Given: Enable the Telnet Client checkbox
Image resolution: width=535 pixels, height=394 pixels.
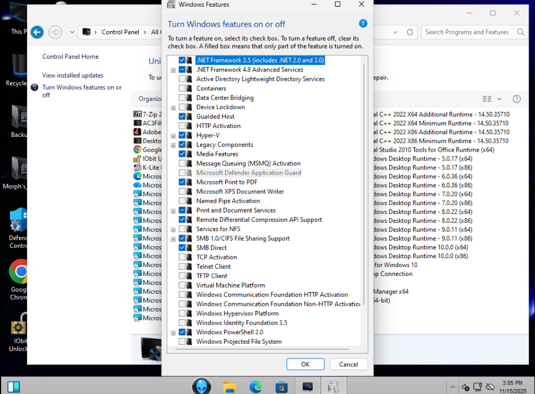Looking at the screenshot, I should (182, 267).
